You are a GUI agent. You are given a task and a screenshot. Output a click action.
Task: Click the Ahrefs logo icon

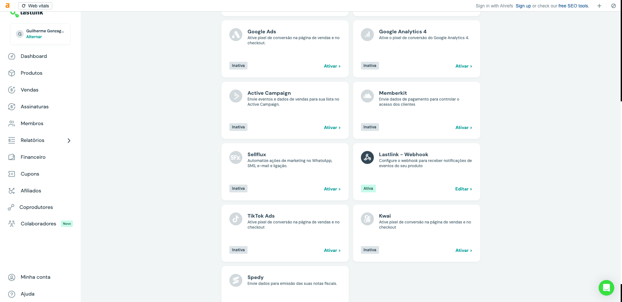pos(7,6)
